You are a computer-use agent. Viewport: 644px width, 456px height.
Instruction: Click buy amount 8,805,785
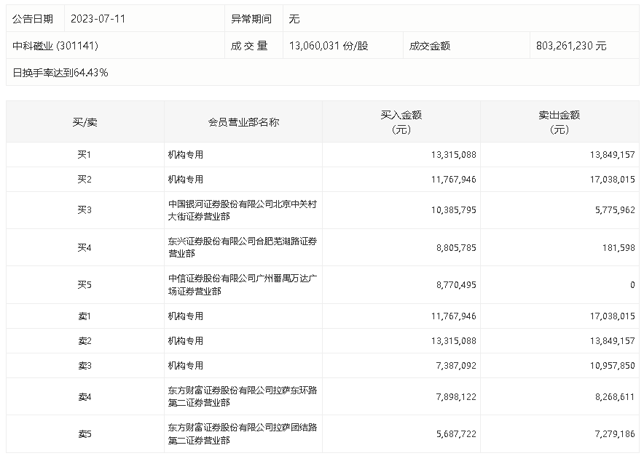456,248
